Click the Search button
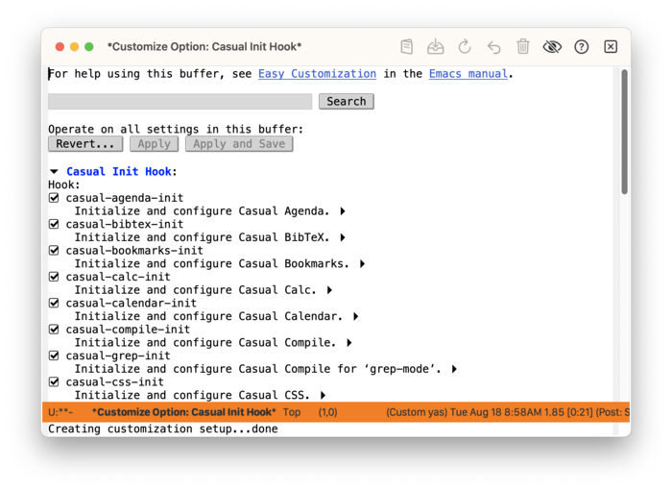The width and height of the screenshot is (672, 491). click(x=347, y=102)
